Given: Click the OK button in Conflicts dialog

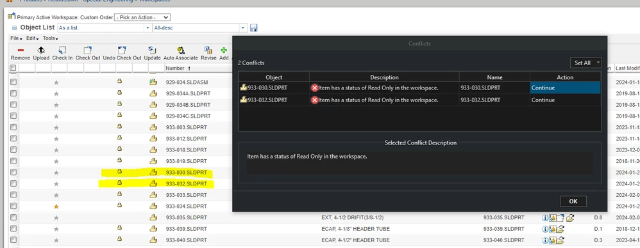Looking at the screenshot, I should point(573,201).
